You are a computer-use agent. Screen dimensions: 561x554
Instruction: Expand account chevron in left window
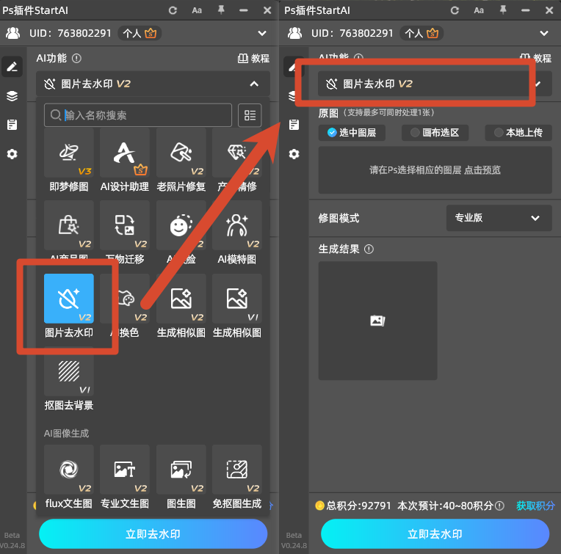pyautogui.click(x=262, y=33)
